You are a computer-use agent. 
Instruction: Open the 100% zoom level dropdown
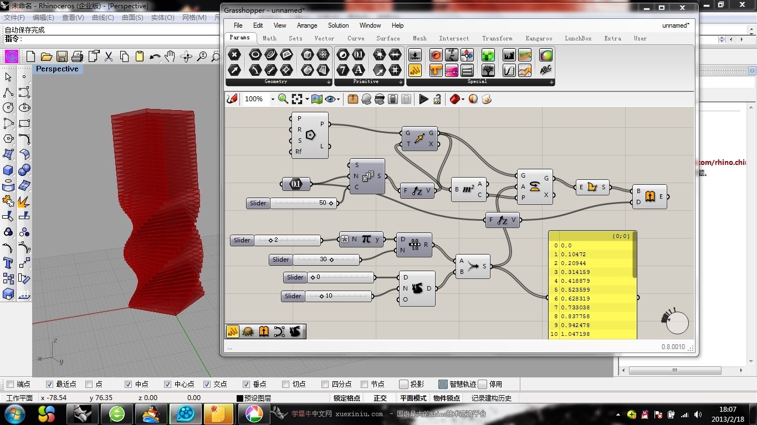(x=273, y=99)
